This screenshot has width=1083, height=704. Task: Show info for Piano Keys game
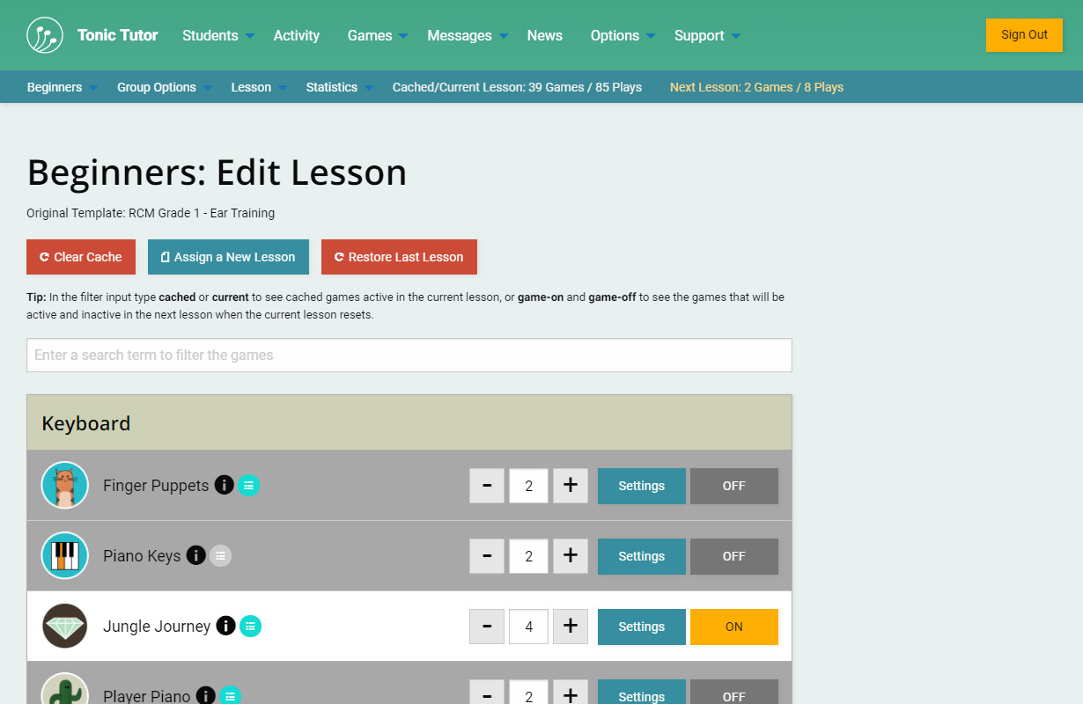point(196,555)
